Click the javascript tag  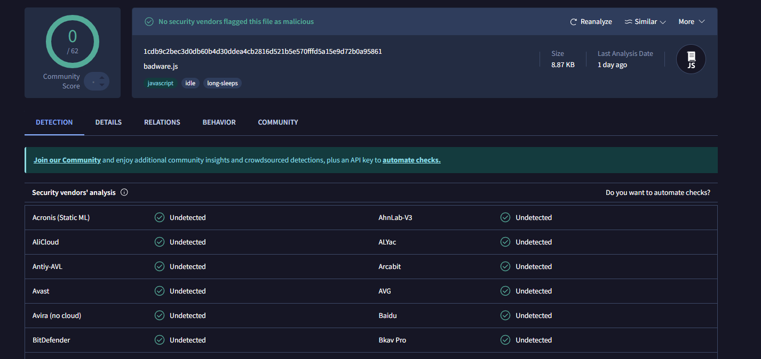161,83
